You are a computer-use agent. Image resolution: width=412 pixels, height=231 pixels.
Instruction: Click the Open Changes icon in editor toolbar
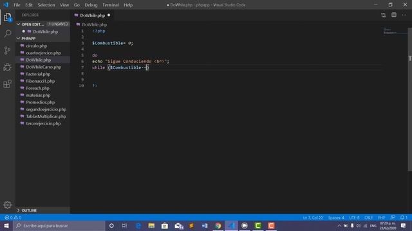pos(384,15)
